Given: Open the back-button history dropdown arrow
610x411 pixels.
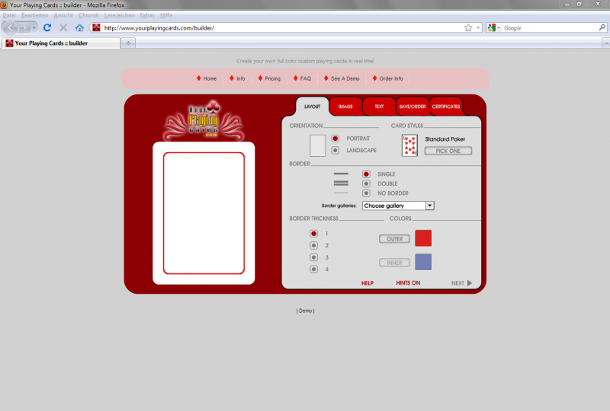Looking at the screenshot, I should pyautogui.click(x=34, y=28).
